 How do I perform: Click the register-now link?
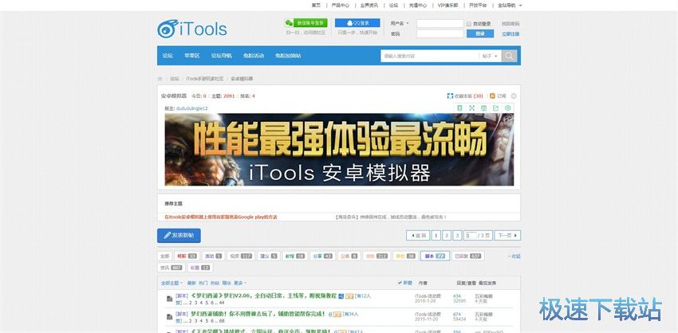coord(510,33)
